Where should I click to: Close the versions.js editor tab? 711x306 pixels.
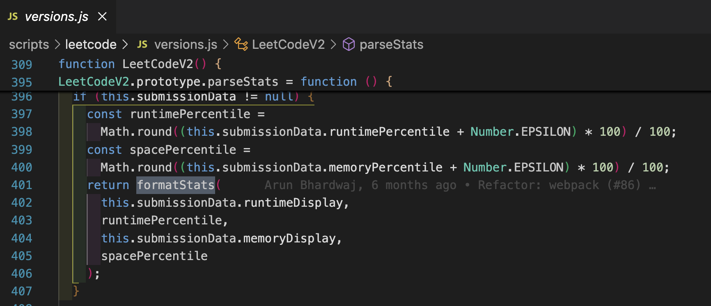[x=102, y=16]
